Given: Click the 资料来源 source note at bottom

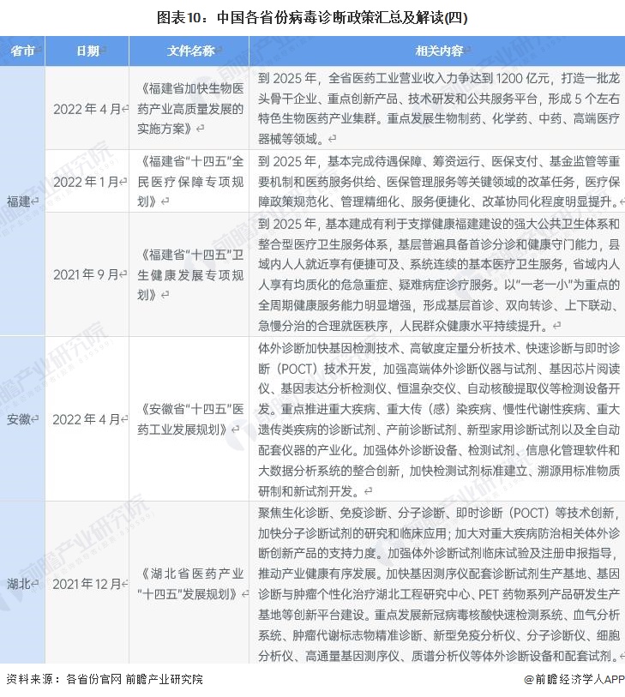Looking at the screenshot, I should 105,679.
